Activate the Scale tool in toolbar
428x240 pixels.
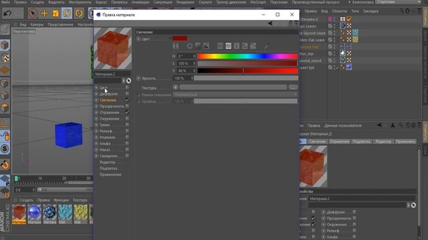[x=56, y=13]
